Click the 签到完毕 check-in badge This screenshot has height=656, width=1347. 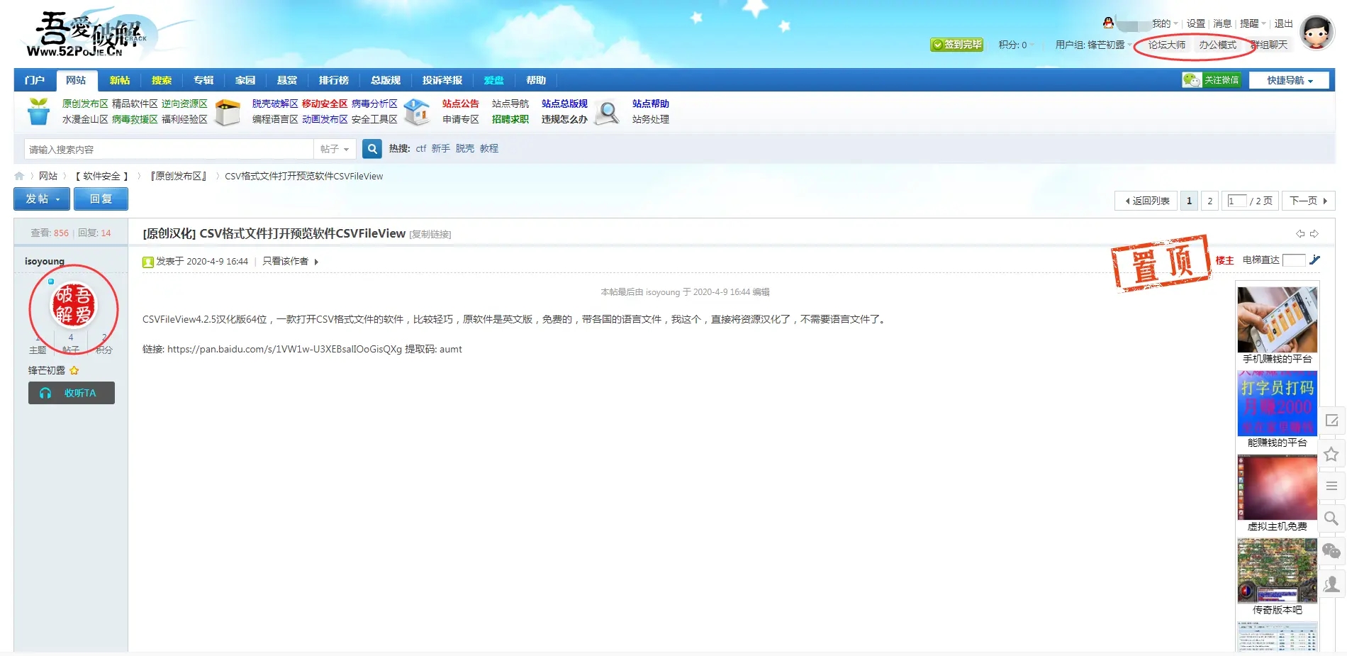[957, 45]
